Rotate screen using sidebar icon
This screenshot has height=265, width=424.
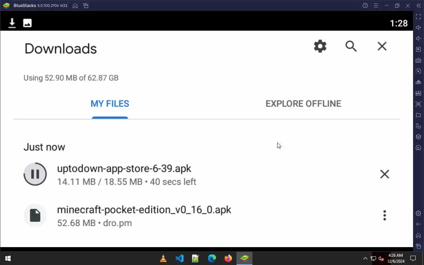[x=418, y=126]
